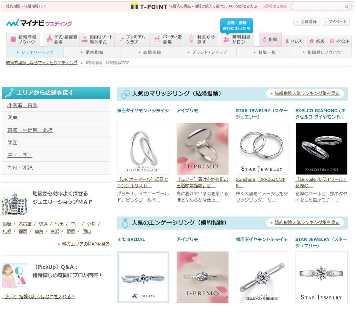Click the T-POINT logo banner
This screenshot has height=314, width=356.
coord(149,6)
